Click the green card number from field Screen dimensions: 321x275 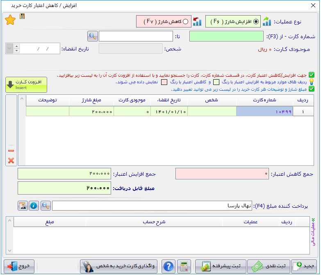[226, 36]
